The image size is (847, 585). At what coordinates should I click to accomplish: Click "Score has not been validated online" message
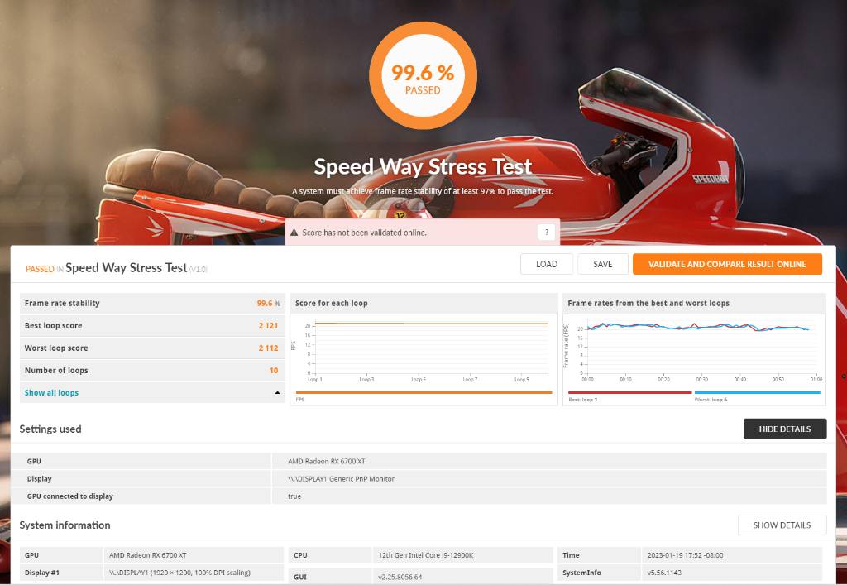(364, 233)
